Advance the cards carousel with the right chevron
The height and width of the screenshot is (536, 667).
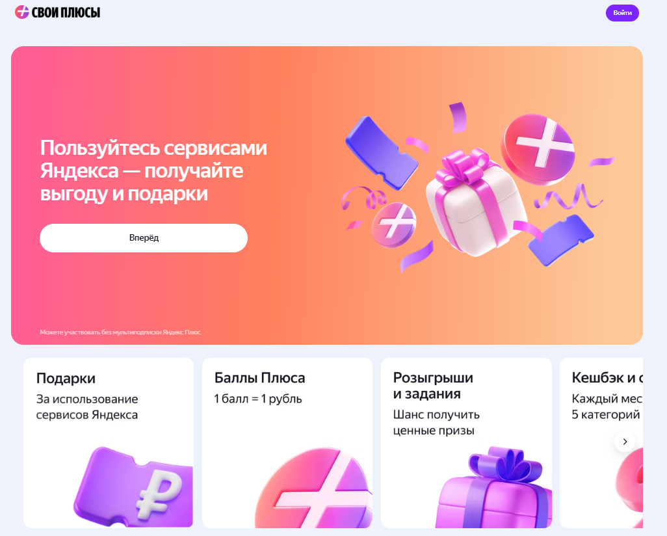click(x=625, y=442)
